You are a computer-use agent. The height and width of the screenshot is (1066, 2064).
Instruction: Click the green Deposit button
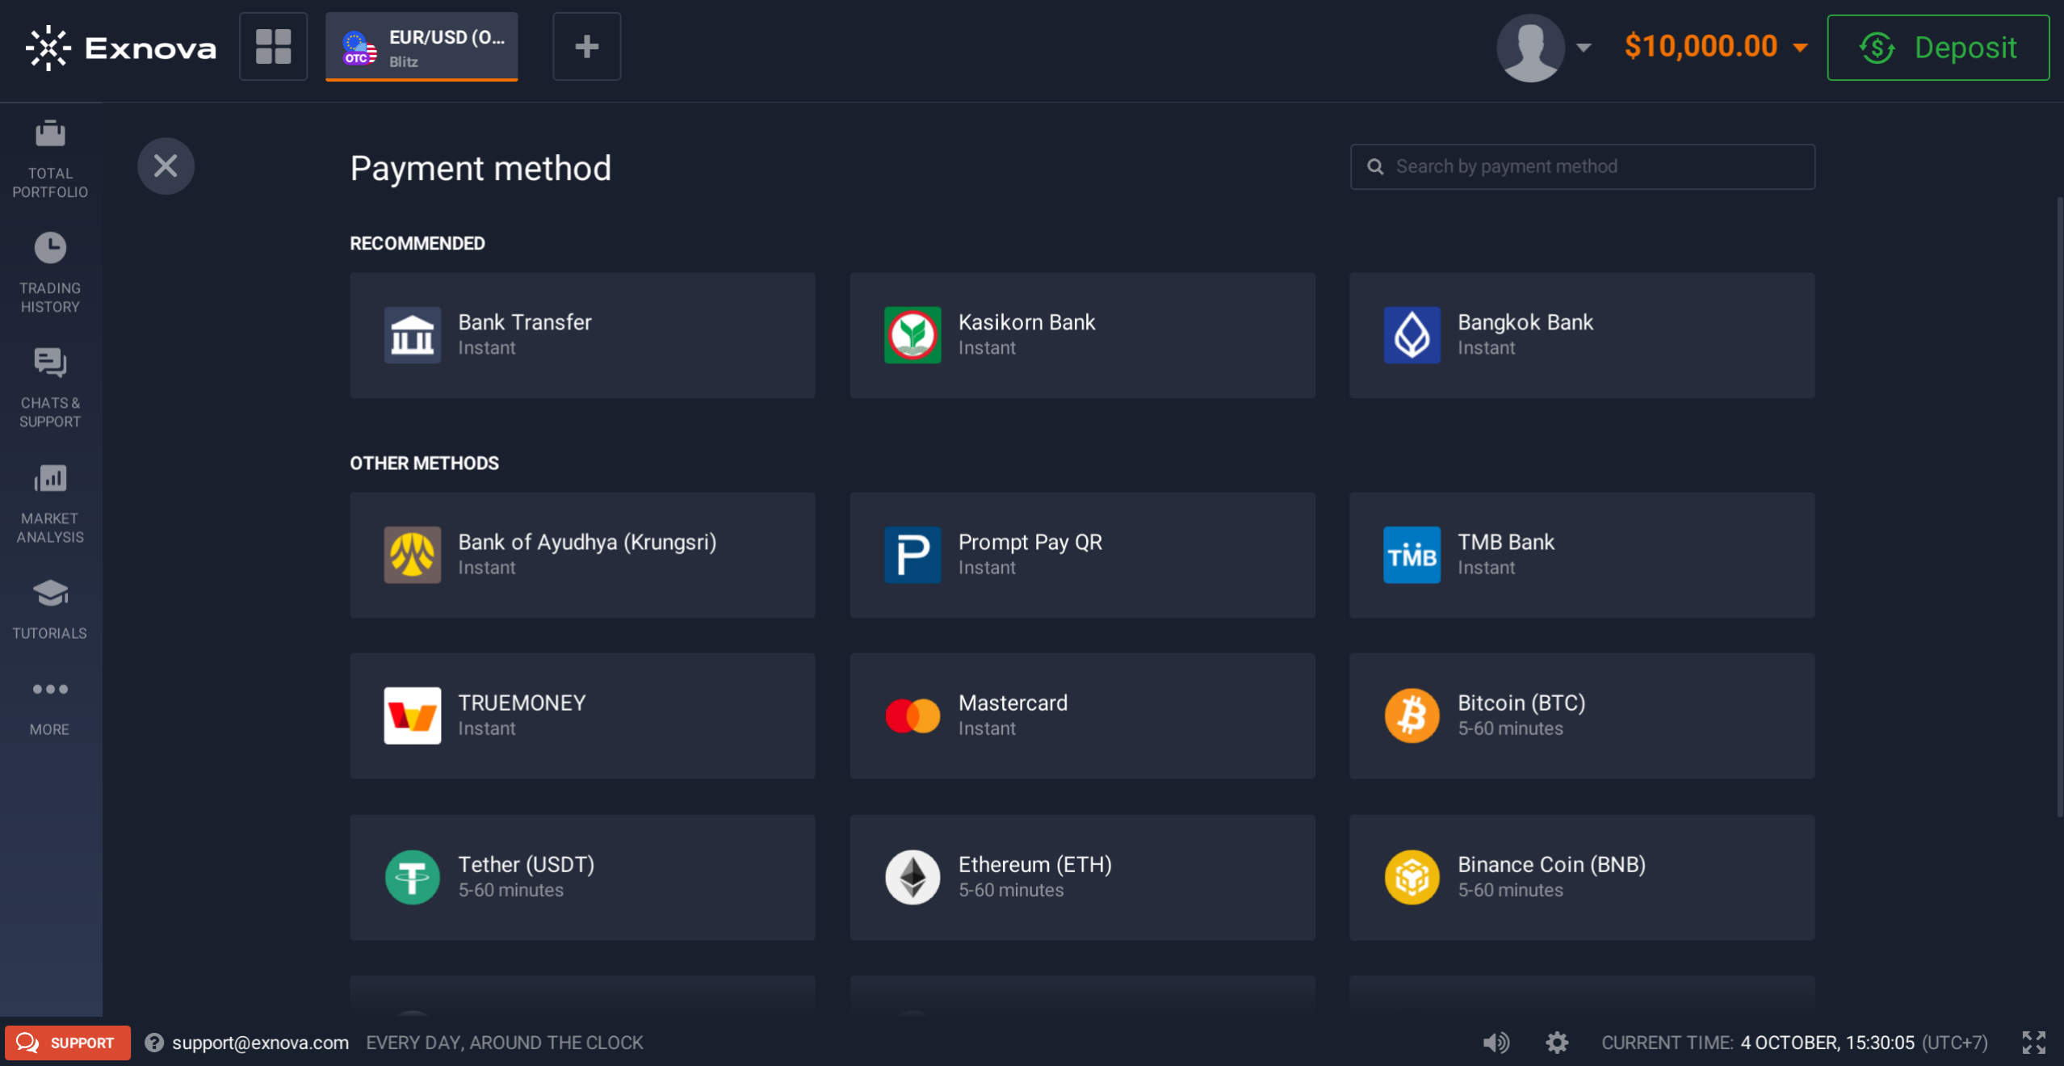tap(1937, 48)
